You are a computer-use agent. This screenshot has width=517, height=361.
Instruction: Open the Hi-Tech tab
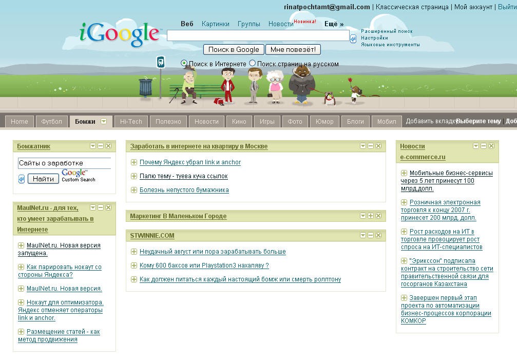point(131,121)
